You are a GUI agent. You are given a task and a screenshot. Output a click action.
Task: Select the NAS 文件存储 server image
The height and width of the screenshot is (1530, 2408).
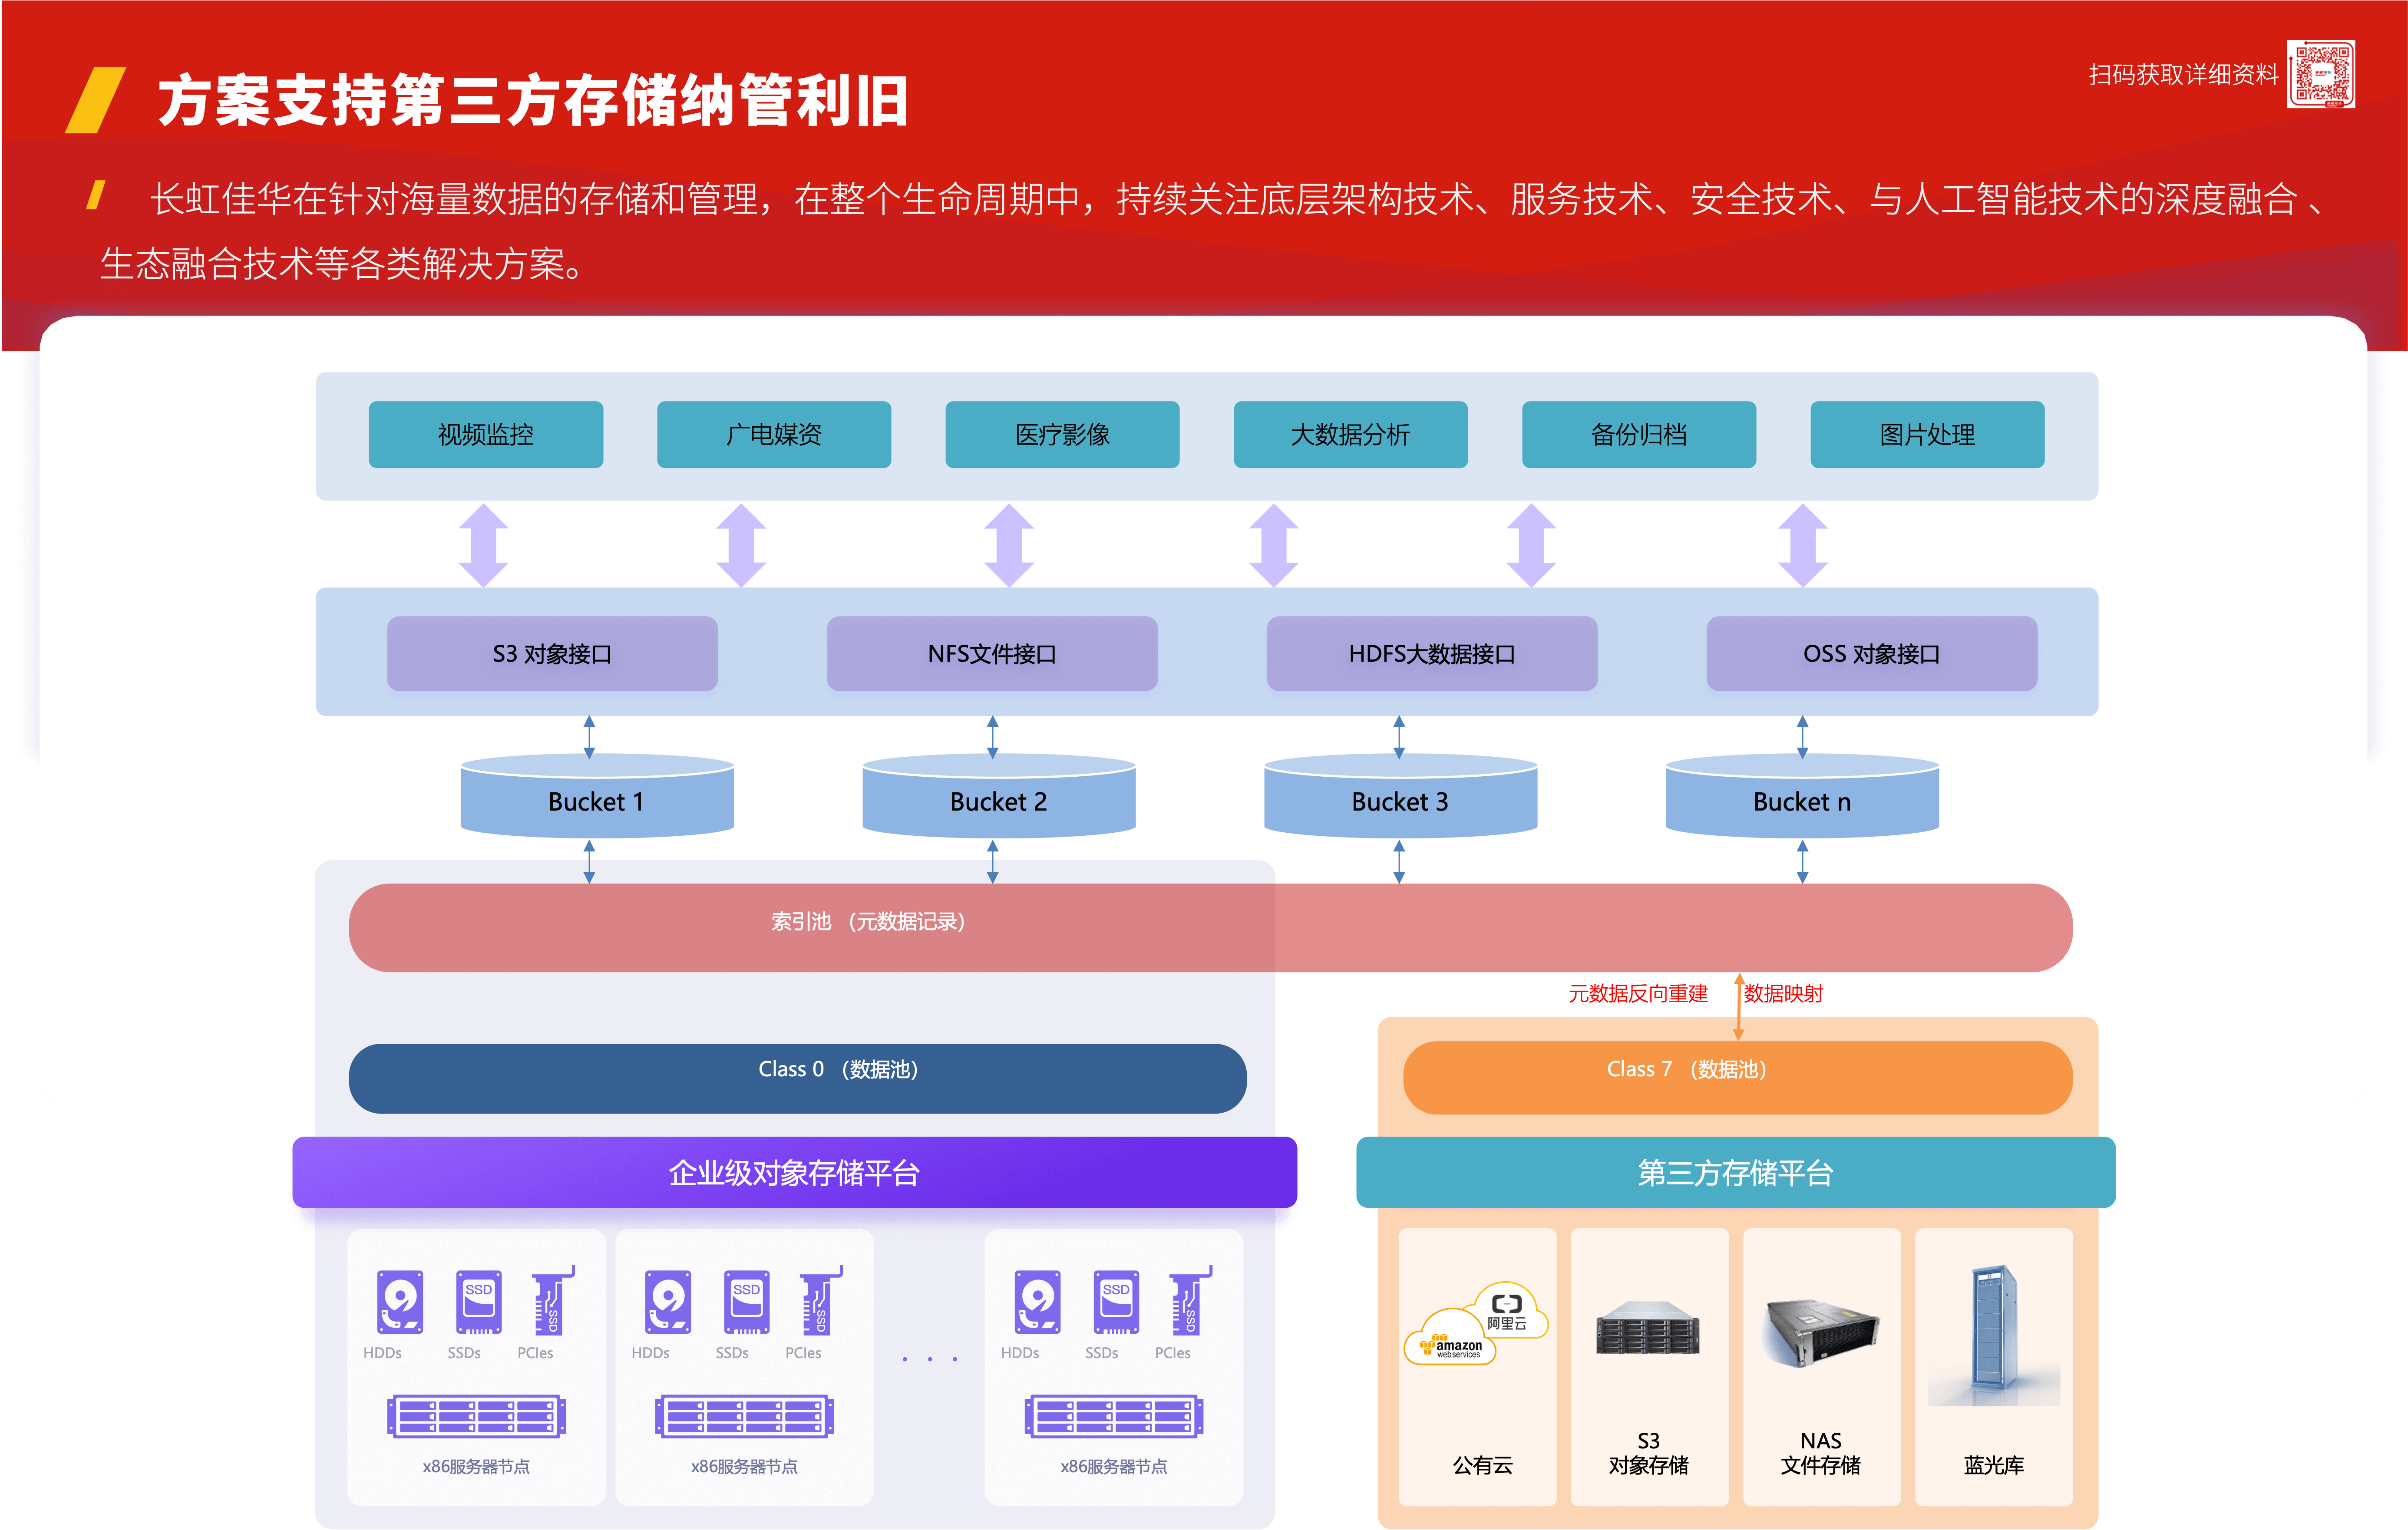(1820, 1332)
